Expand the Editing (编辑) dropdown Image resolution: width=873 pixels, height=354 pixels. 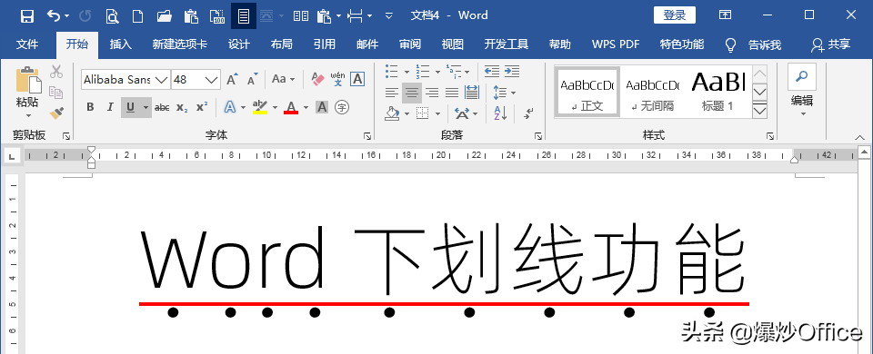point(802,105)
